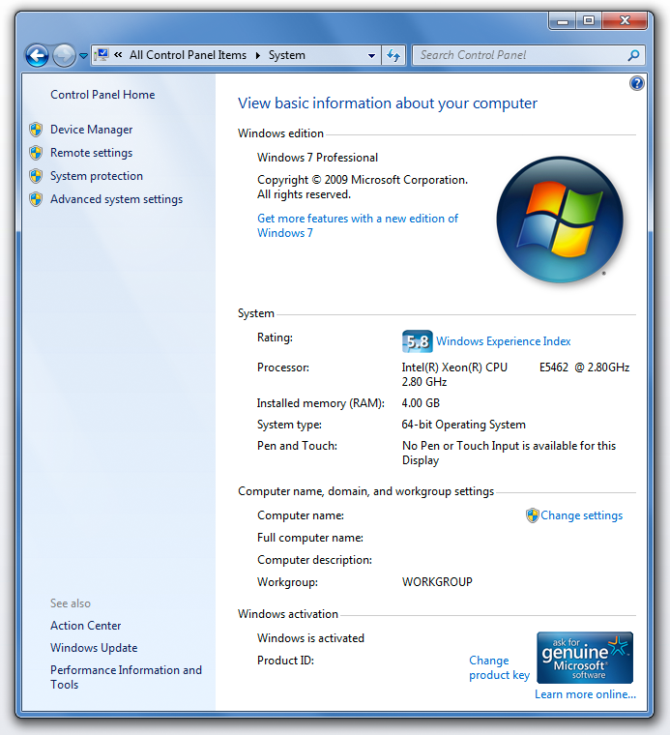Click the computer icon in address bar
This screenshot has height=735, width=670.
(102, 55)
